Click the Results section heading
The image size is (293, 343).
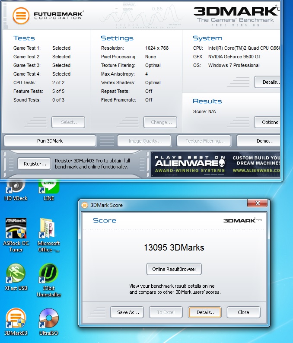point(207,101)
